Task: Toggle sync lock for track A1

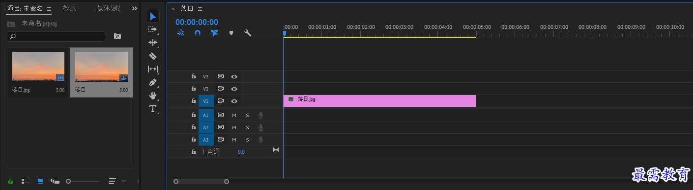Action: click(x=221, y=115)
